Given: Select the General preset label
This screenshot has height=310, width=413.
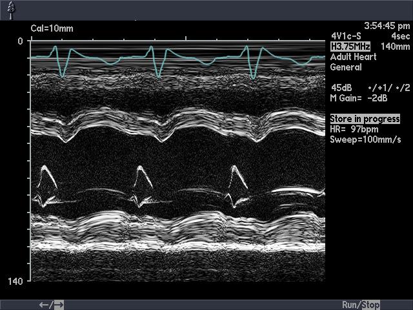Looking at the screenshot, I should 346,67.
